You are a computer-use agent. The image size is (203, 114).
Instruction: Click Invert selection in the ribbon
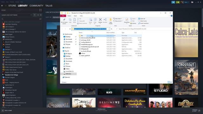143,23
